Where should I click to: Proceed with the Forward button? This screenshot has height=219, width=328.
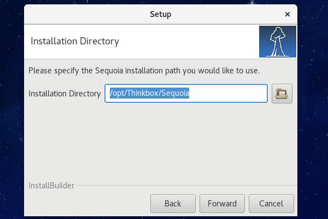pyautogui.click(x=222, y=204)
